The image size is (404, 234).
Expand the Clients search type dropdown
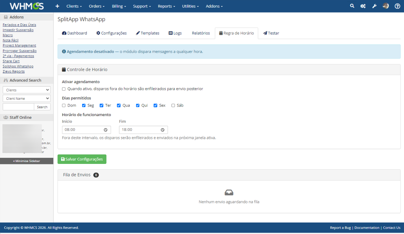[x=27, y=90]
